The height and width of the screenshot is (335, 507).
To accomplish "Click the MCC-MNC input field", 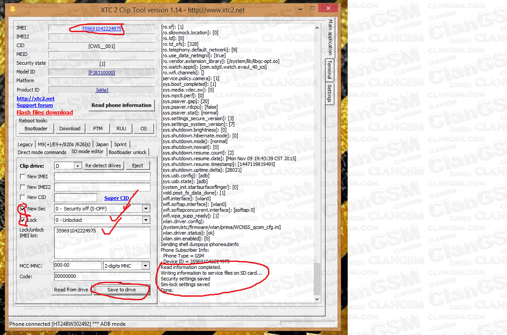I will click(77, 265).
